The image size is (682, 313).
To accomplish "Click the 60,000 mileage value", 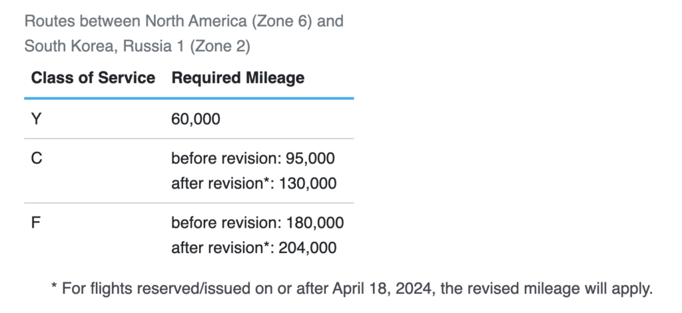I will (196, 119).
